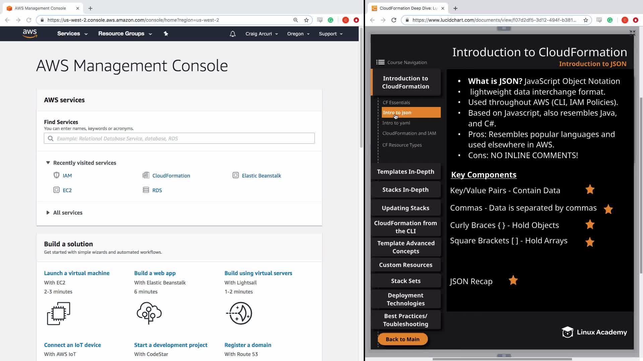Screen dimensions: 643x361
Task: Open the Resource Groups dropdown
Action: (125, 33)
